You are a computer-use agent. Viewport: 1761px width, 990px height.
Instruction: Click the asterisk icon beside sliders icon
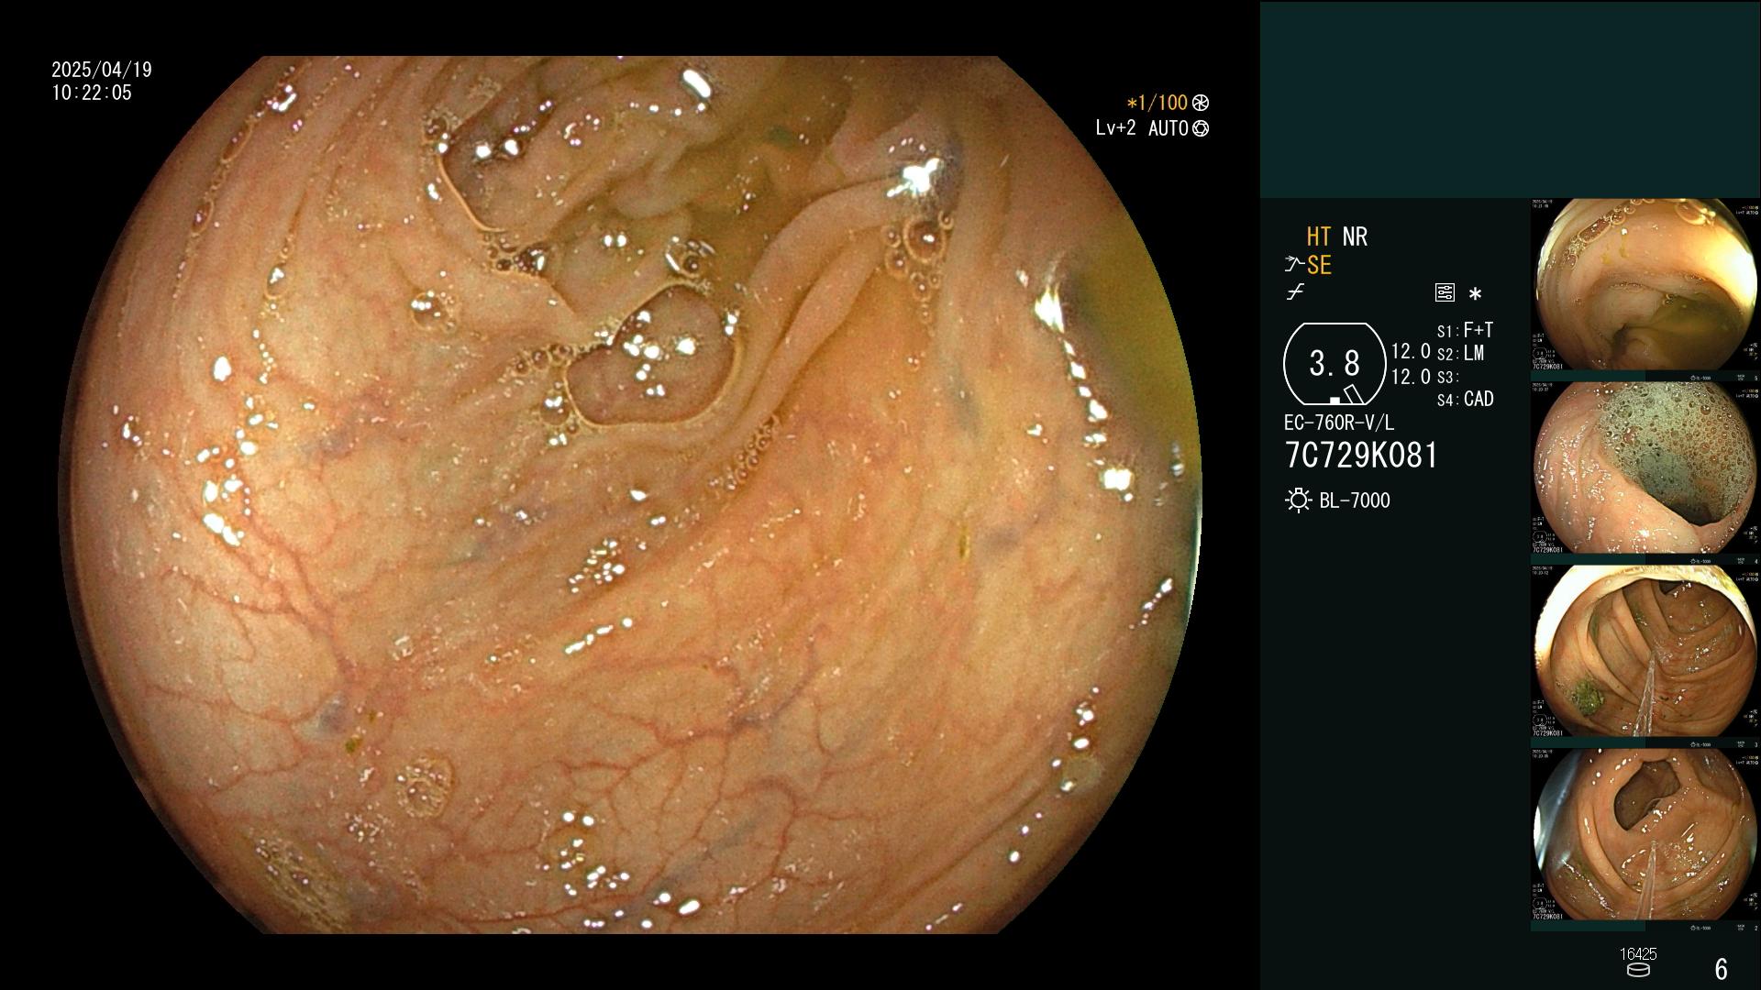[x=1475, y=294]
